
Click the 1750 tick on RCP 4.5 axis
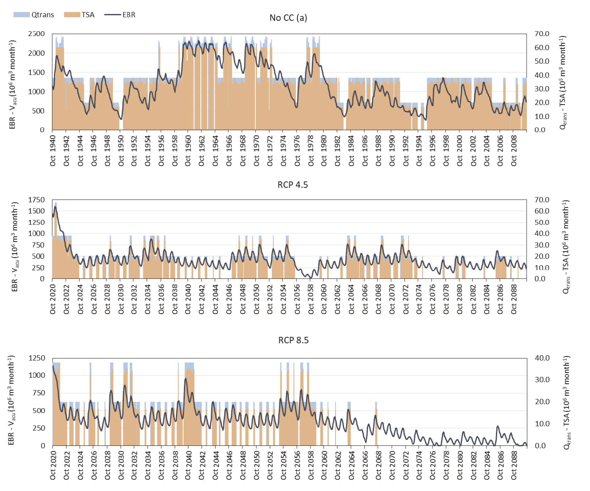[36, 200]
